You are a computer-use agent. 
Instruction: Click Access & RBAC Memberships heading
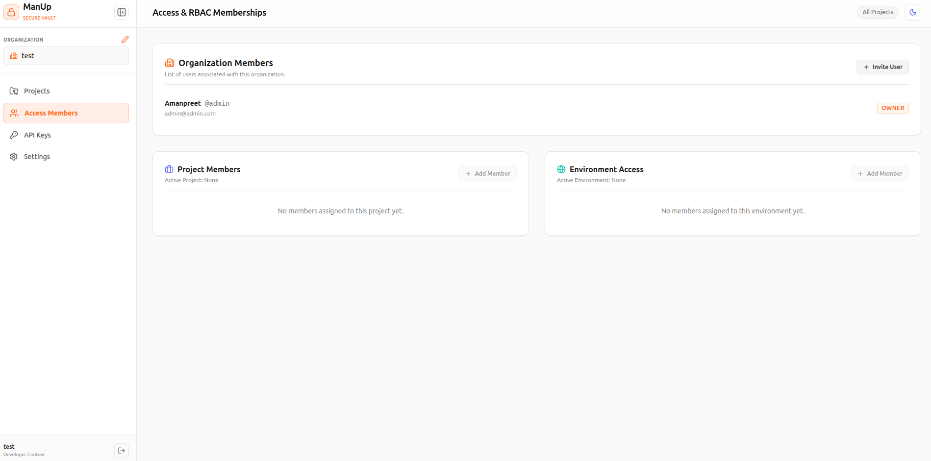pyautogui.click(x=209, y=13)
